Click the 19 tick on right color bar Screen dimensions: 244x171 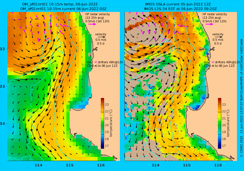pos(224,132)
